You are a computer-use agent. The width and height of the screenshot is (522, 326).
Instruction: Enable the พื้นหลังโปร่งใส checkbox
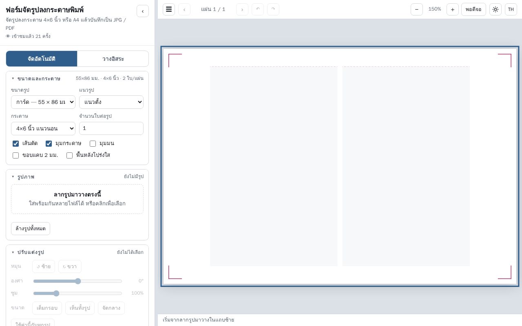click(69, 155)
